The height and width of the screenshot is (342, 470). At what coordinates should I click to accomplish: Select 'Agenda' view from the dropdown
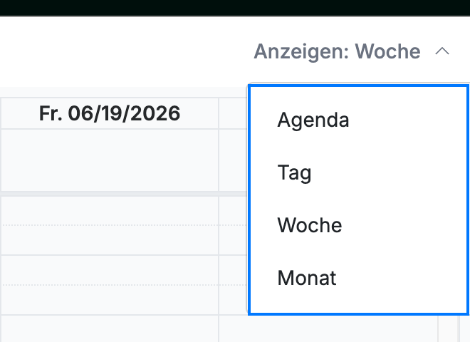pyautogui.click(x=358, y=120)
